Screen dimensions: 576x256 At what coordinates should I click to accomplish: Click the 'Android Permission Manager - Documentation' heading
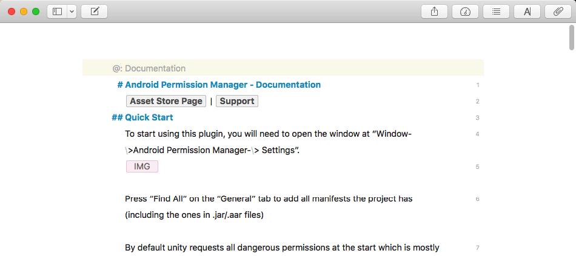(x=223, y=85)
